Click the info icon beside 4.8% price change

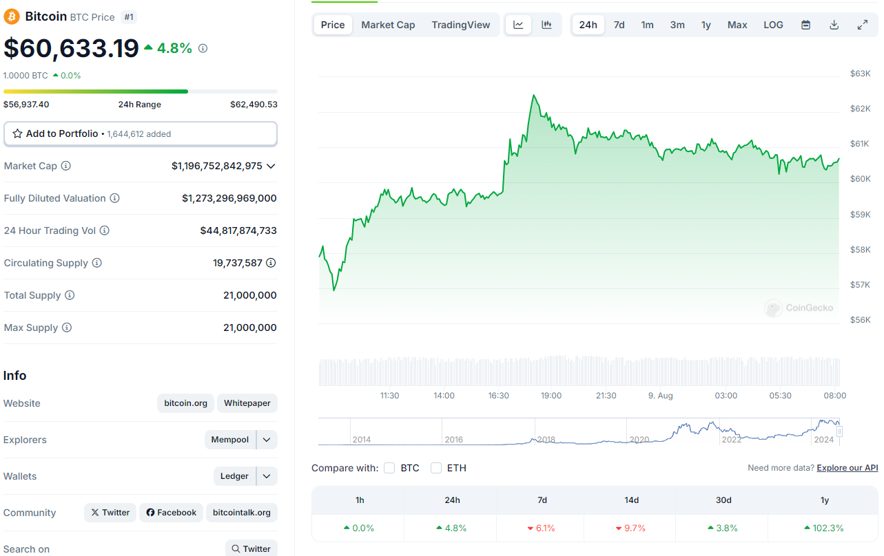click(203, 48)
